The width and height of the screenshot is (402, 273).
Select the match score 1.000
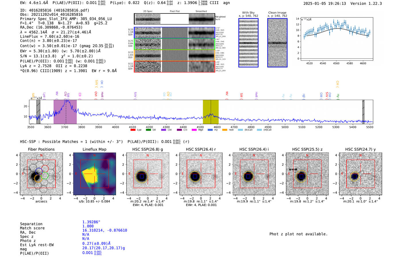88,226
